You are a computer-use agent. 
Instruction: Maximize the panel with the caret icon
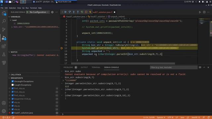(x=204, y=67)
